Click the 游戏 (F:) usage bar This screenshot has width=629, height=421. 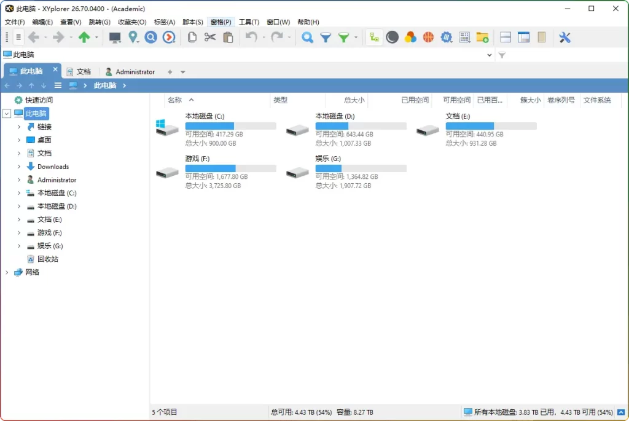231,168
